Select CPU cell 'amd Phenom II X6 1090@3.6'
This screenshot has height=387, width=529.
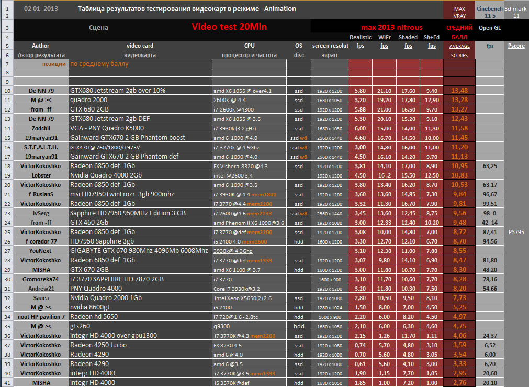tap(249, 223)
